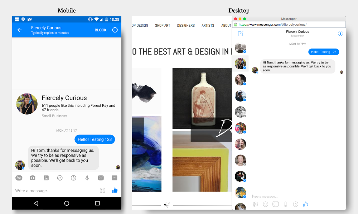Select the topmost contact avatar in the desktop sidebar
The width and height of the screenshot is (358, 214).
[x=241, y=47]
